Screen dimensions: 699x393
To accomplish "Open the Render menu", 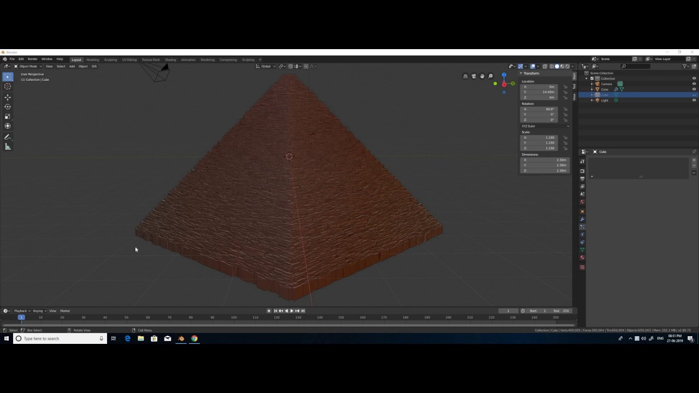I will [x=33, y=59].
